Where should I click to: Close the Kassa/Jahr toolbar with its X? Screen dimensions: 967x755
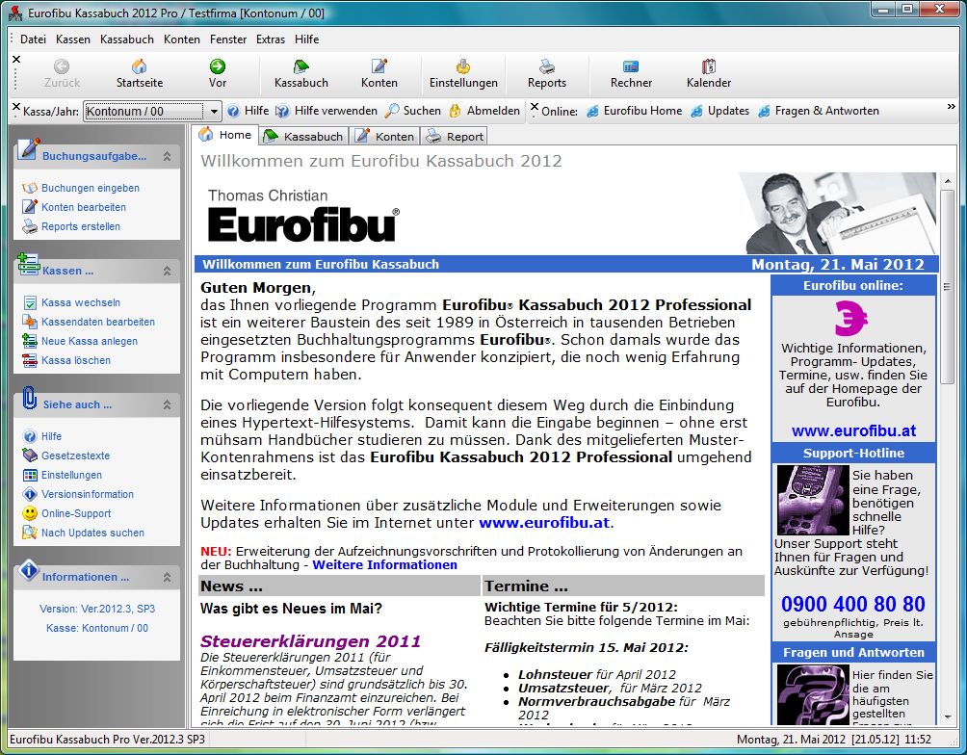coord(16,107)
